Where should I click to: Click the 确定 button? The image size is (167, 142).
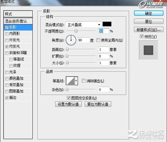point(149,13)
